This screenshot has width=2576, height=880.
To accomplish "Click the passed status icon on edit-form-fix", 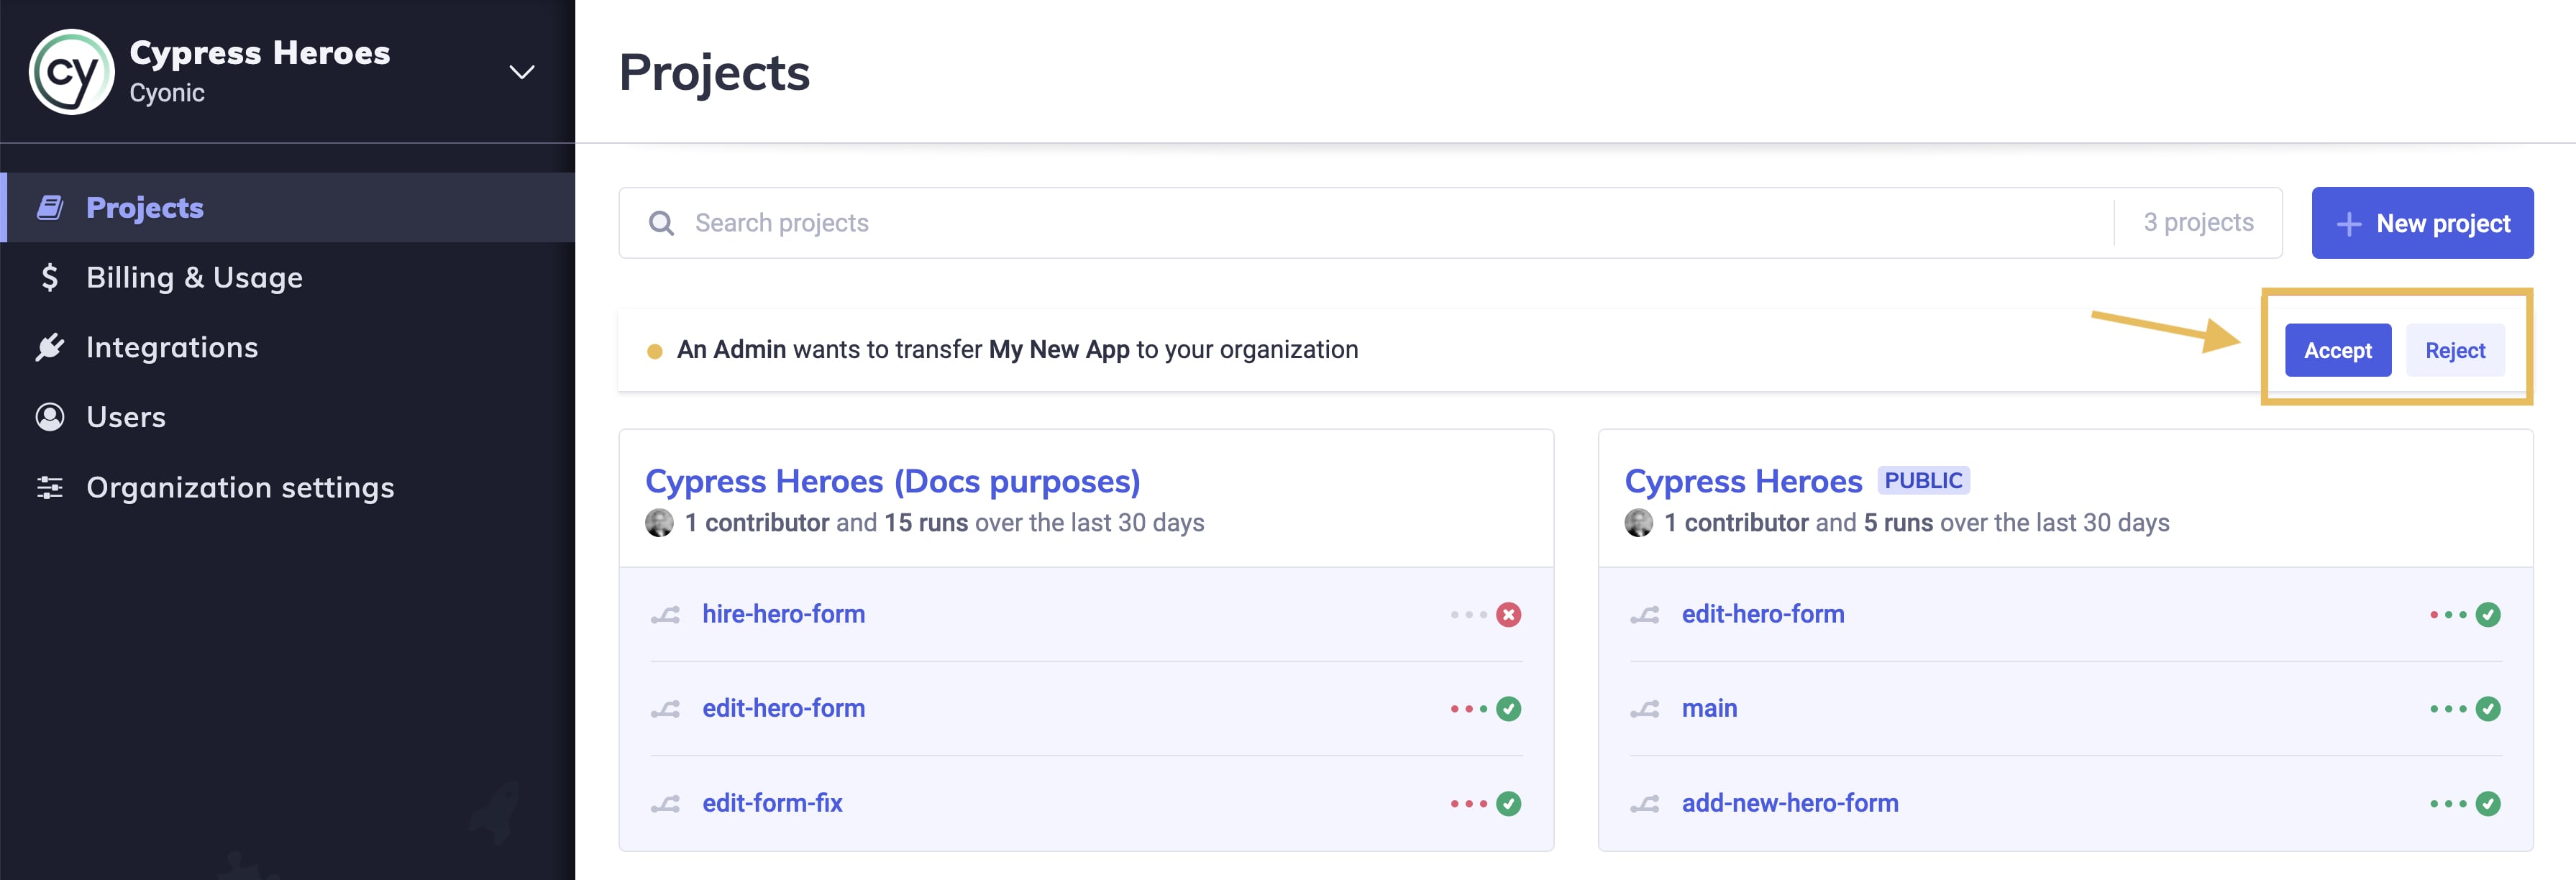I will click(1508, 804).
